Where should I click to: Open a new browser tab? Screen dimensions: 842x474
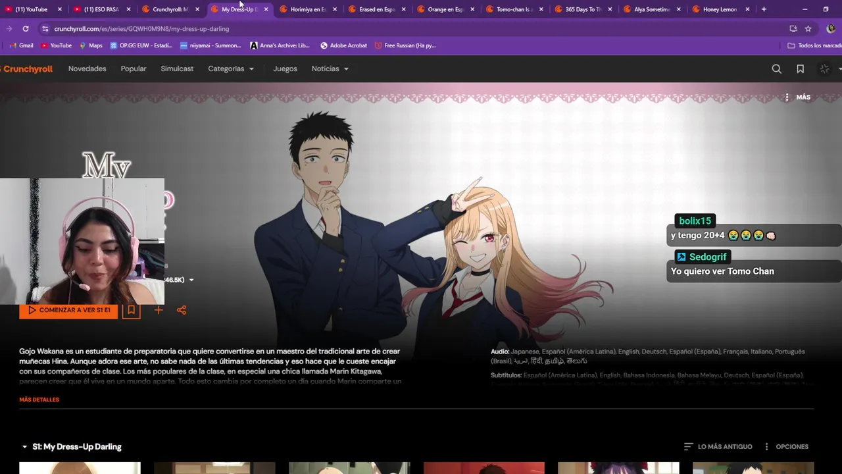[764, 9]
